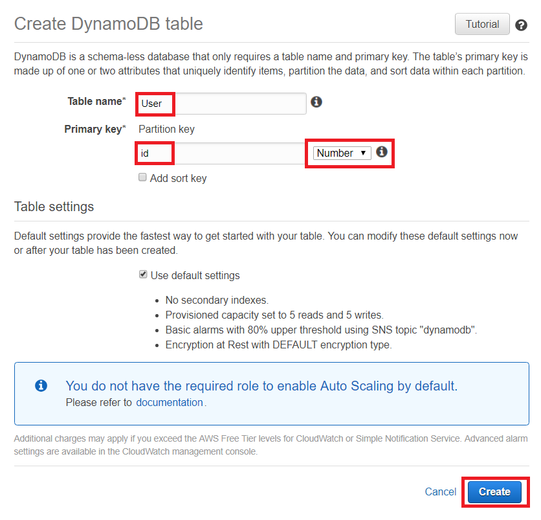Click the 'Create DynamoDB table' heading
This screenshot has height=520, width=541.
point(108,24)
